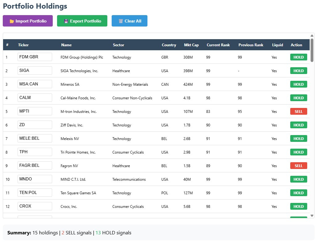Click the Country column header
318x243 pixels.
click(169, 45)
